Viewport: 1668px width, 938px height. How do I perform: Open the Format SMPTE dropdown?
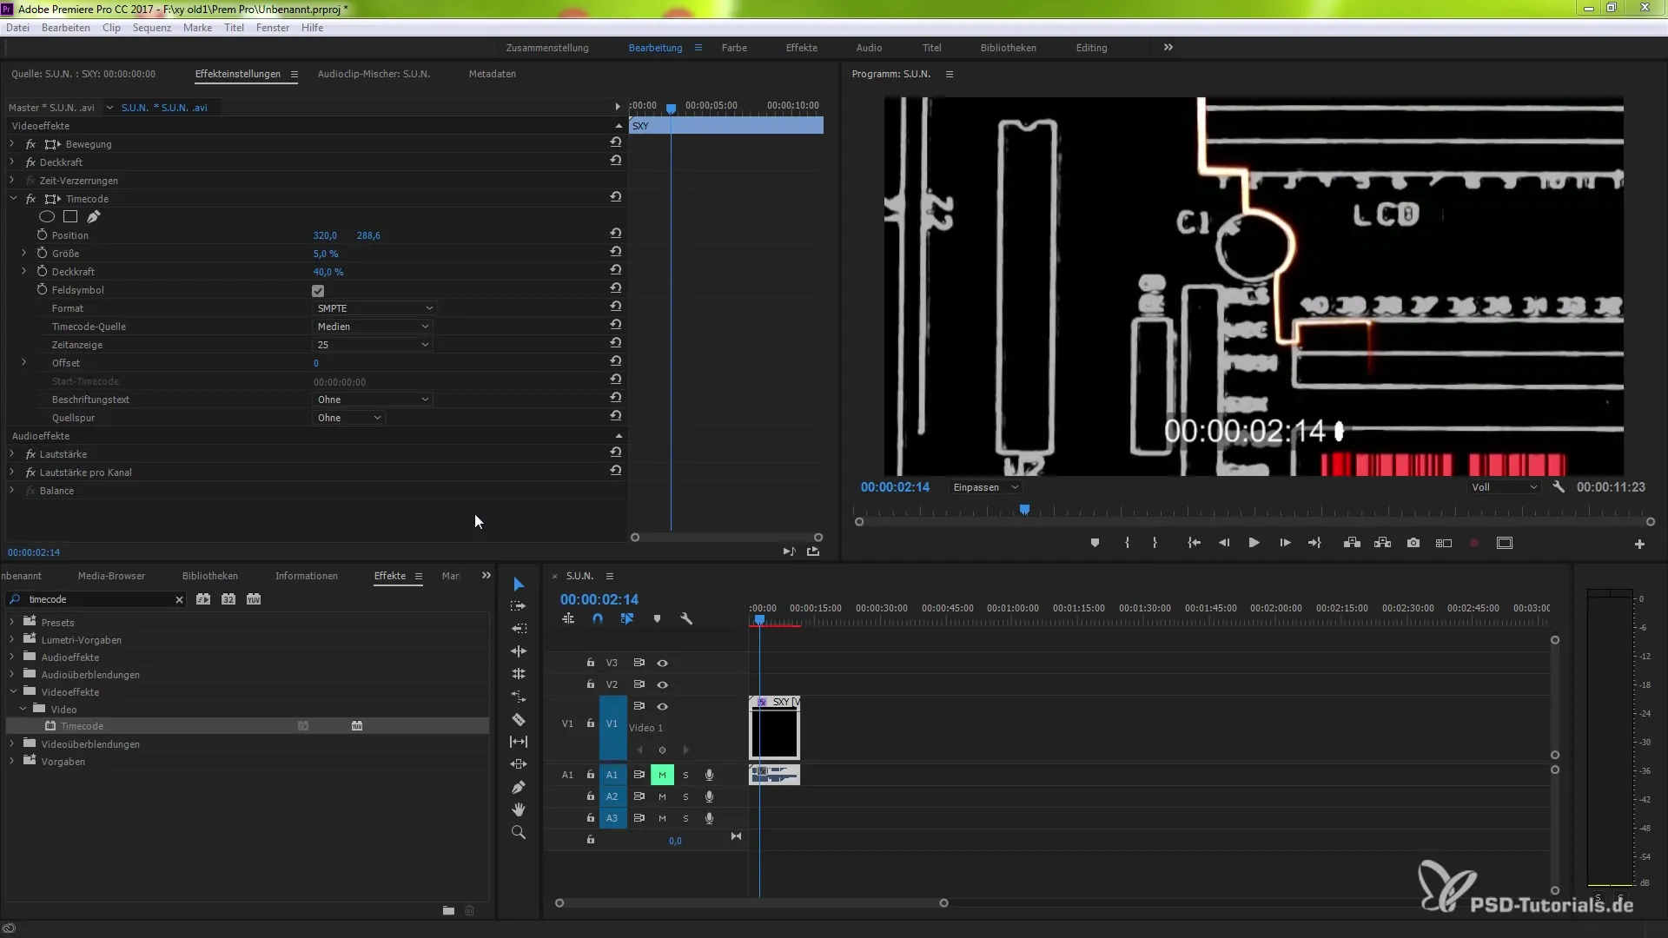pos(374,308)
